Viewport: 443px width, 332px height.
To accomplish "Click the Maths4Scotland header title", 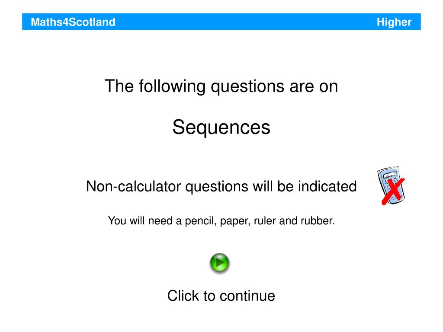I will click(73, 22).
